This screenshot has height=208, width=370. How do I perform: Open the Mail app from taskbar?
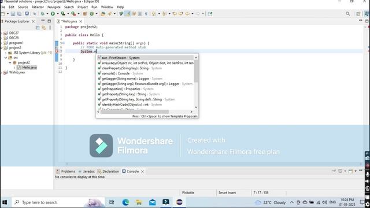(x=153, y=202)
